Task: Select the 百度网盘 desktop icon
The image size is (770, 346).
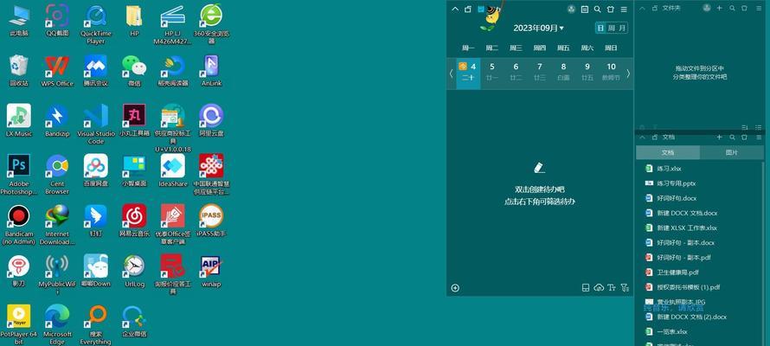Action: click(x=96, y=170)
